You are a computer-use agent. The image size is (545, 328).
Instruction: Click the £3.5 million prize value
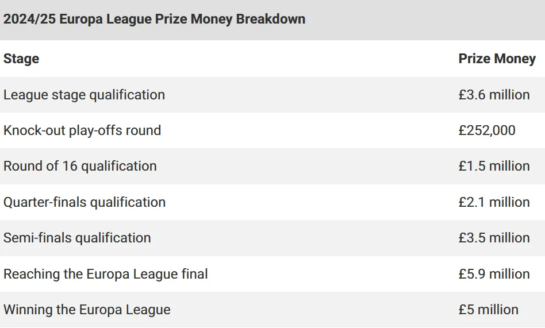click(494, 238)
